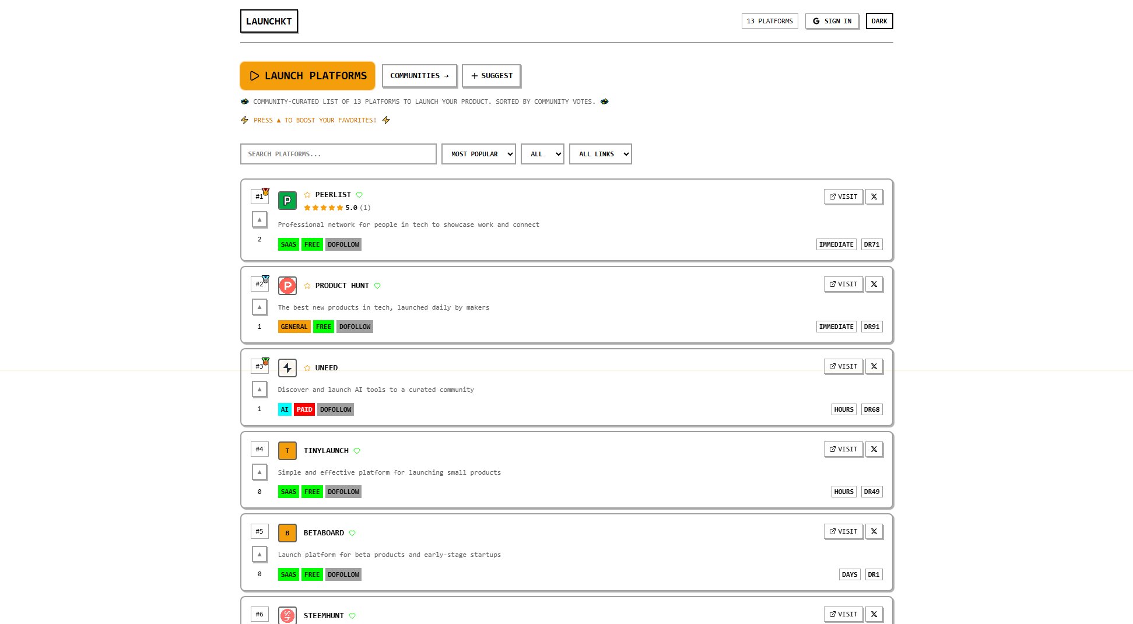Share Product Hunt on X
The width and height of the screenshot is (1133, 624).
click(874, 284)
